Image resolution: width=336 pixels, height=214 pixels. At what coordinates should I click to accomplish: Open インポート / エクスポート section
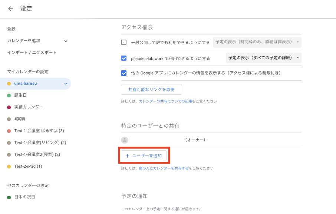(32, 53)
